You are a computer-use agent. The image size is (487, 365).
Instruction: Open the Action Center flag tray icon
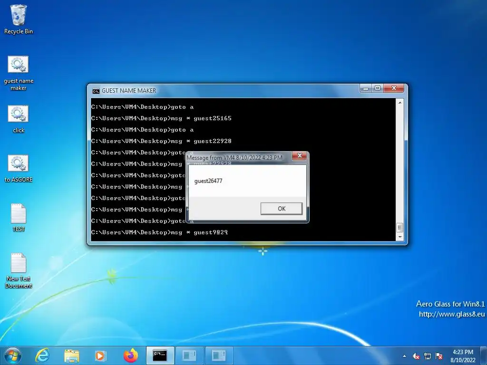pos(439,356)
